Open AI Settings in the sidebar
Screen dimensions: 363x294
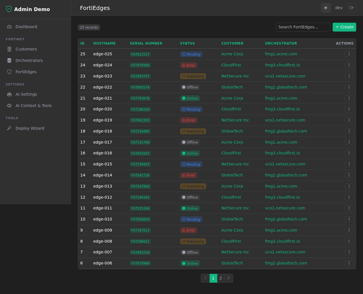point(35,94)
